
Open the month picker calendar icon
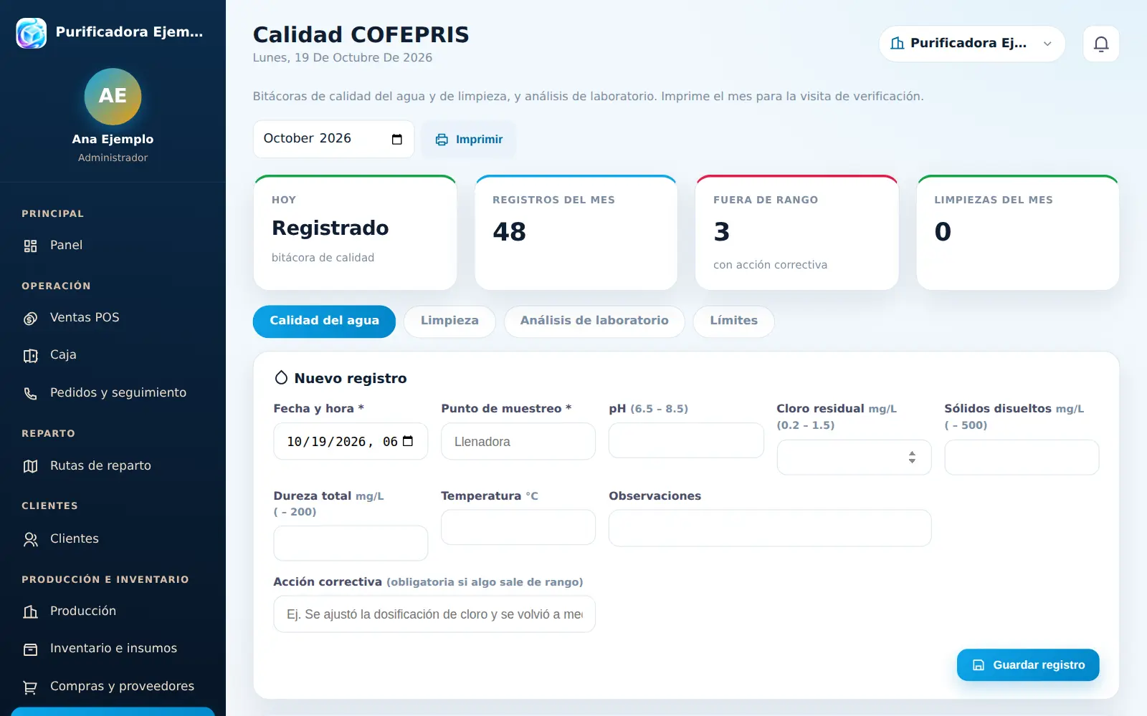[x=397, y=139]
